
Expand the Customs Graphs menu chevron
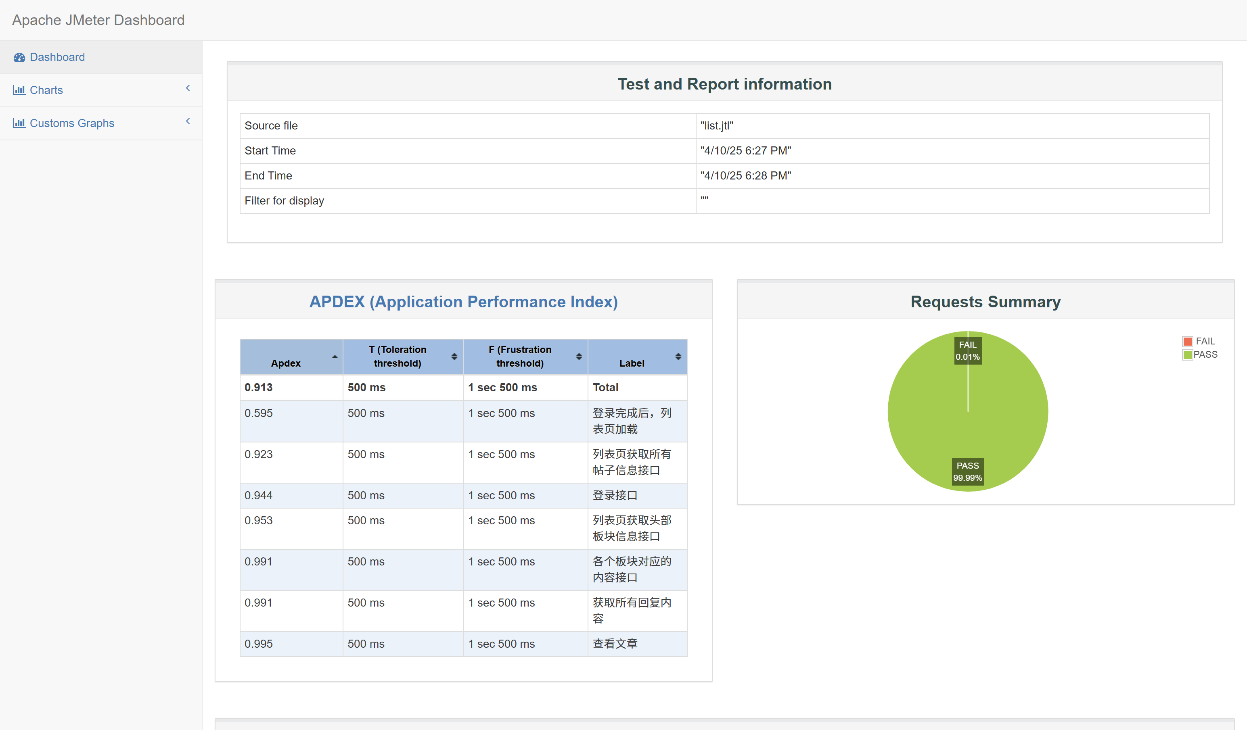click(x=188, y=121)
